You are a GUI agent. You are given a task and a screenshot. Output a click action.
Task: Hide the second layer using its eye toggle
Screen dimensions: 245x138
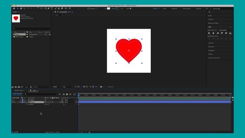13,102
